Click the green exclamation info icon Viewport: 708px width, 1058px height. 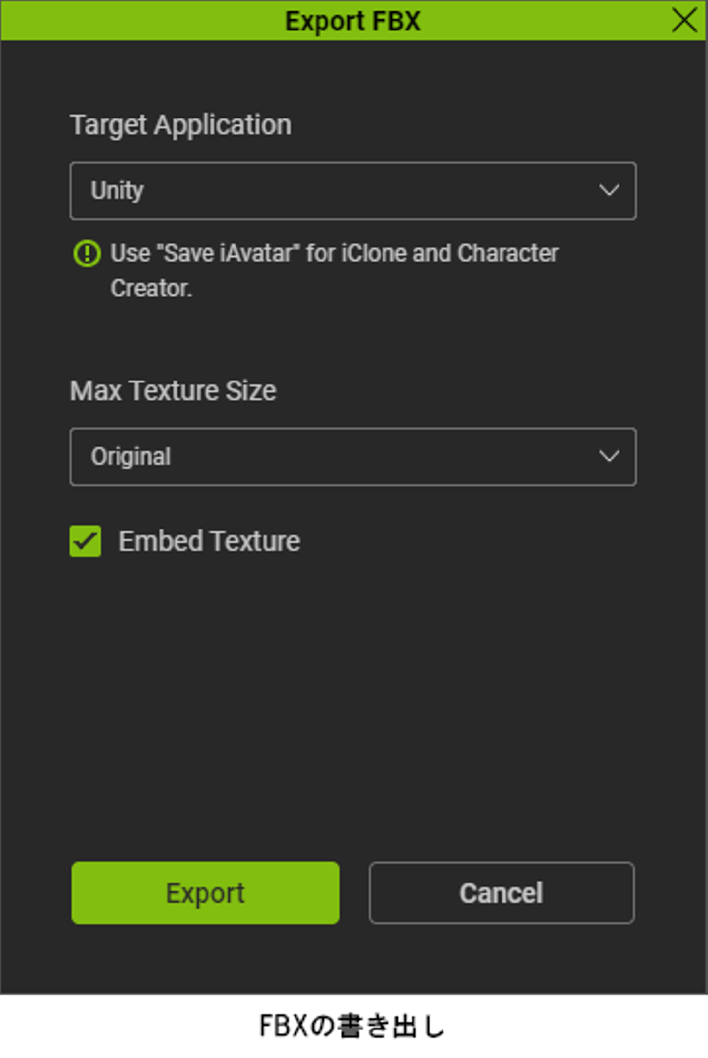pos(87,254)
